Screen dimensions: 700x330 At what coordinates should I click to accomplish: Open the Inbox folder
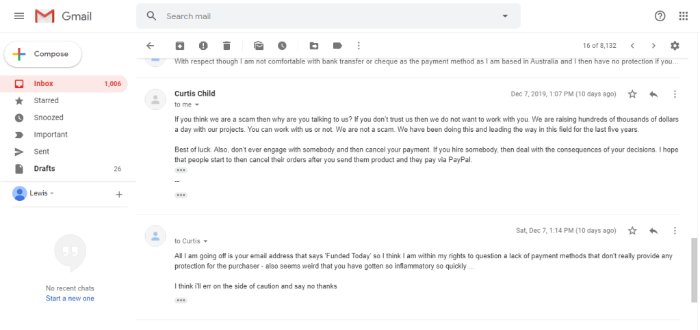(44, 84)
